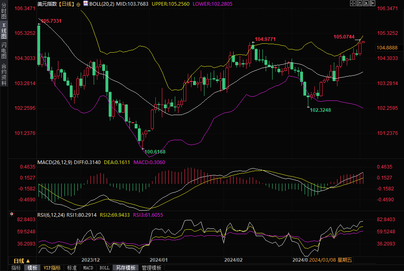404x271 pixels.
Task: Click the interval range statistics icon
Action: coord(359,3)
